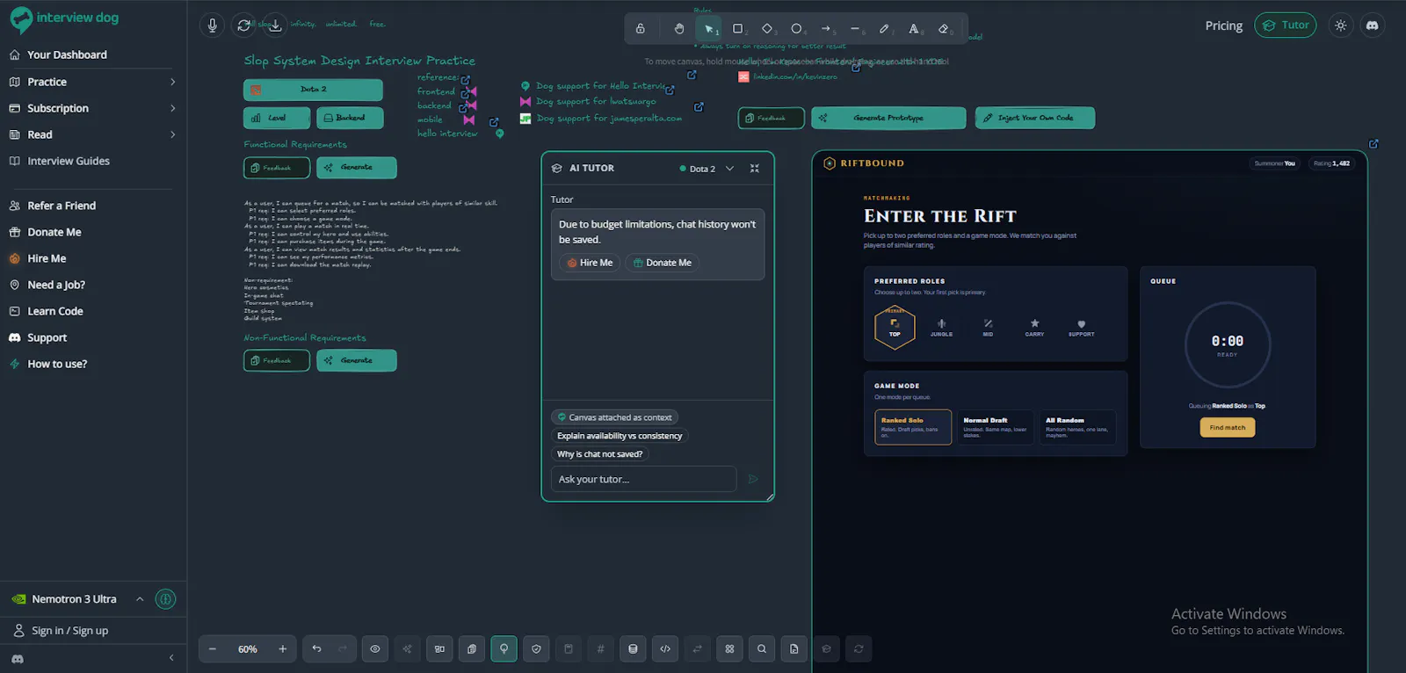Click the Find match button
This screenshot has width=1406, height=673.
coord(1228,428)
